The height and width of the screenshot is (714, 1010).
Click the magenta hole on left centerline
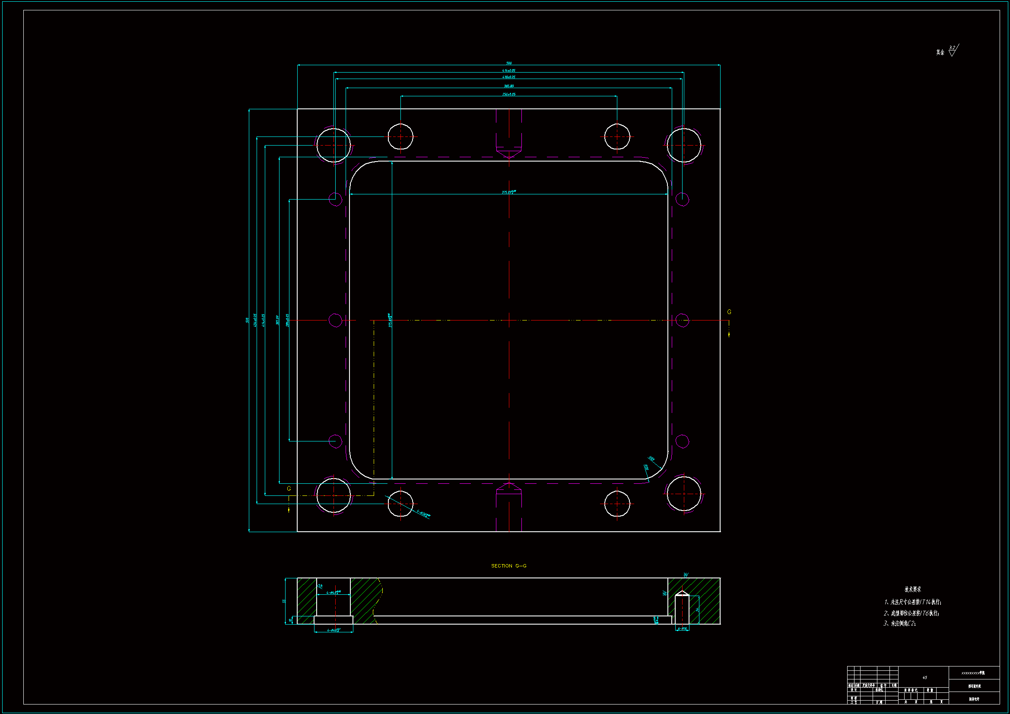pos(335,320)
